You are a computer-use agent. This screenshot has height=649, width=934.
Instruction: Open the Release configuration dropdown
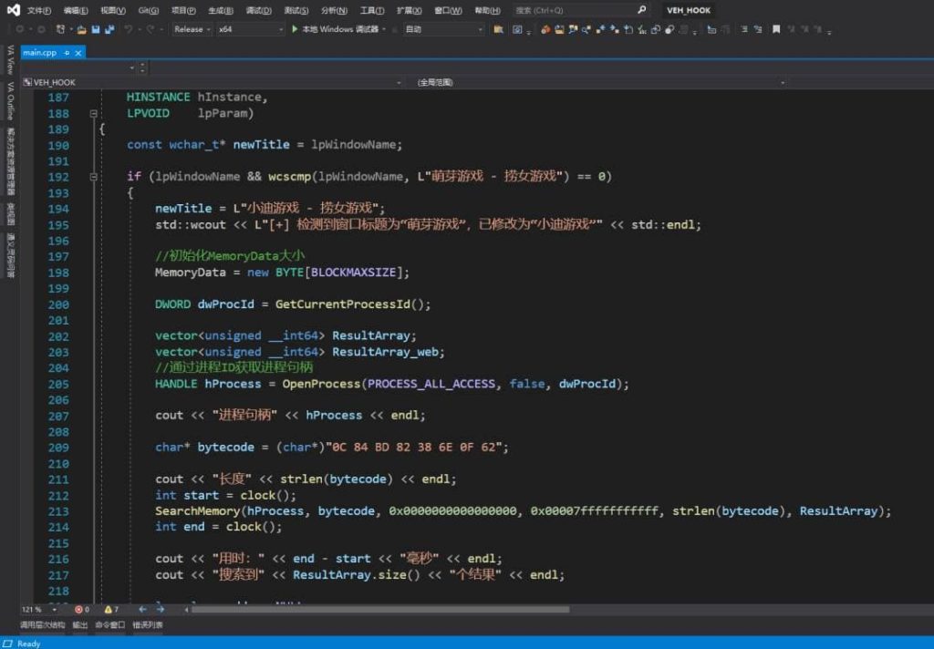coord(206,29)
